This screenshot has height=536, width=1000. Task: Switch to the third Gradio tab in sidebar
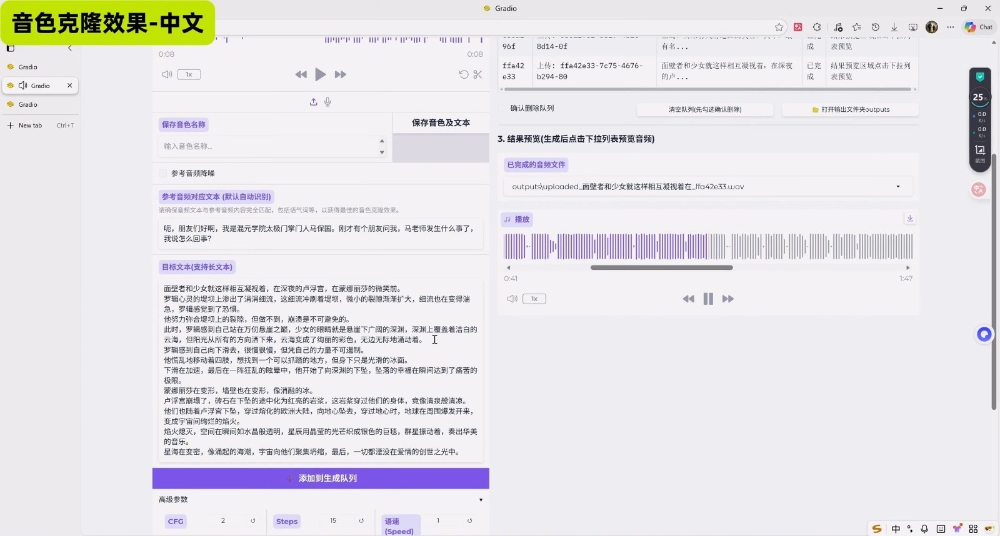coord(28,104)
